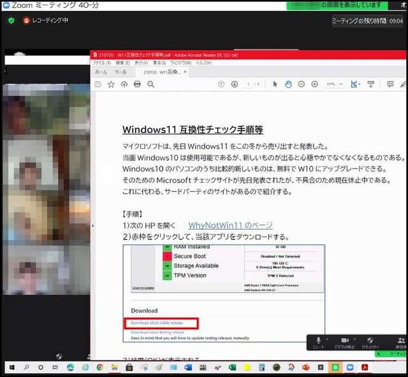Screen dimensions: 408x377
Task: Zoom out with the minus circle icon
Action: [302, 84]
